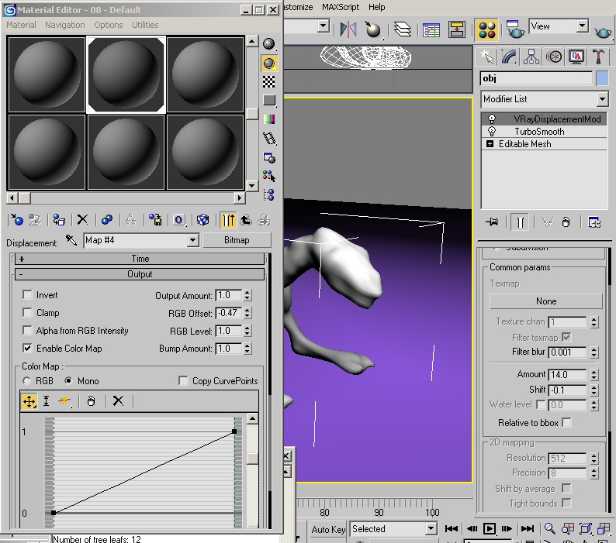Click the Put to Library icon
This screenshot has width=616, height=543.
155,220
